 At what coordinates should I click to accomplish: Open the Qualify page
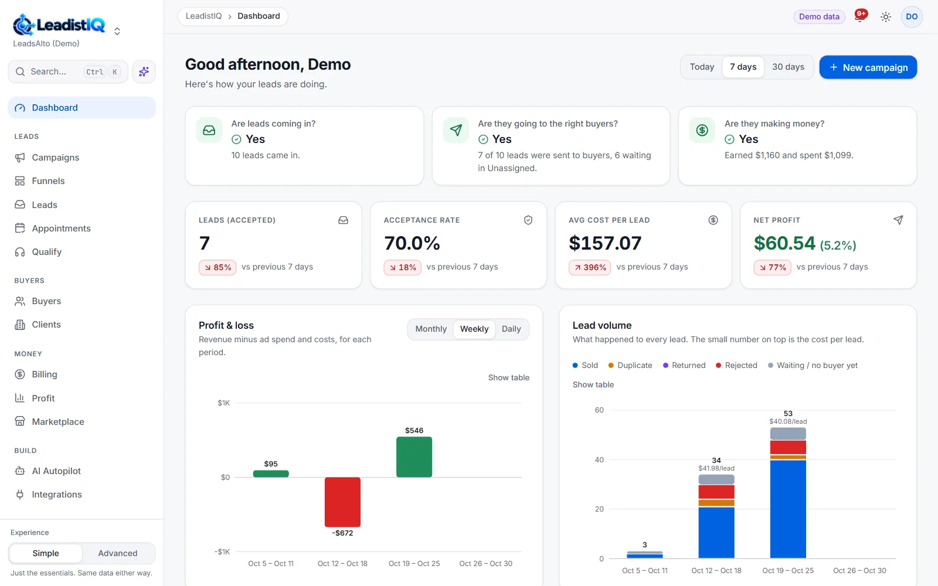pyautogui.click(x=81, y=252)
